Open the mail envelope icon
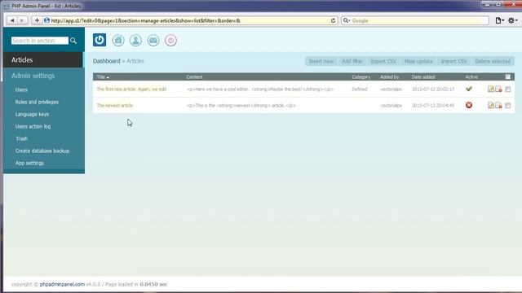 [153, 40]
